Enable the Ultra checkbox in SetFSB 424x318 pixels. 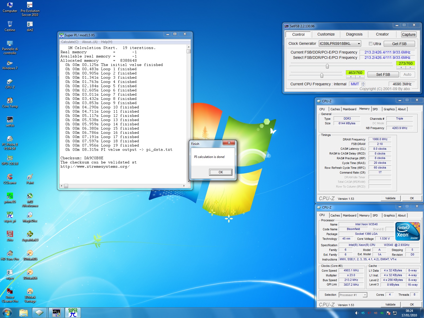[x=371, y=44]
